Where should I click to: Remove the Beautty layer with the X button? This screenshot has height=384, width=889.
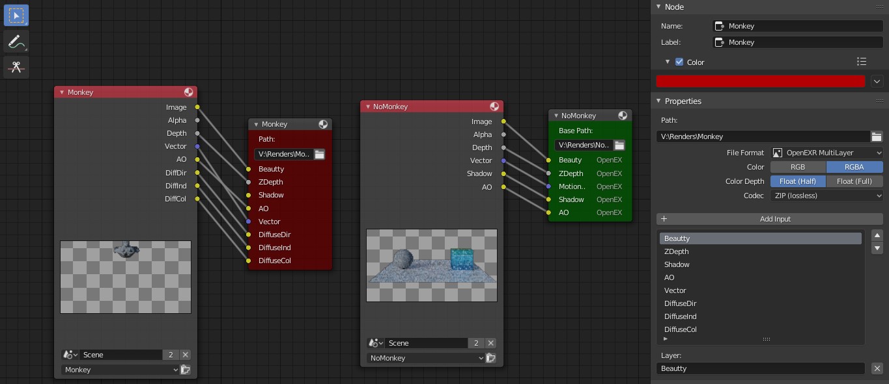(878, 368)
